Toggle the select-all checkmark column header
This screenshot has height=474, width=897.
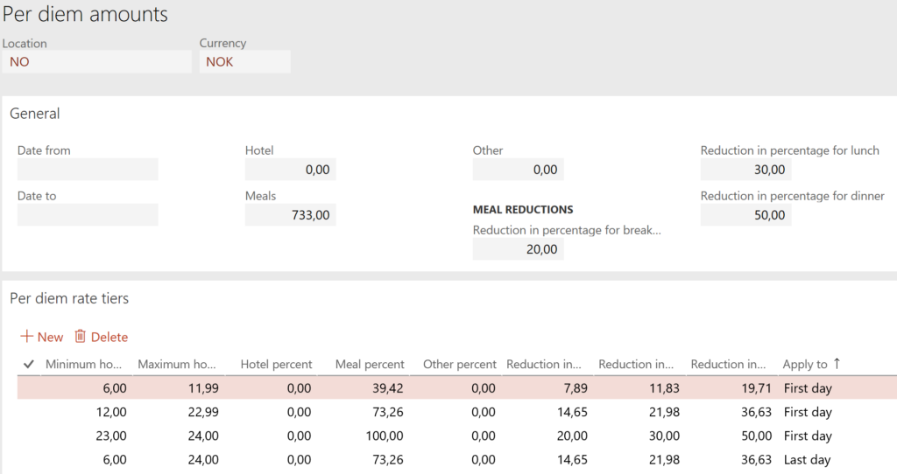tap(29, 364)
